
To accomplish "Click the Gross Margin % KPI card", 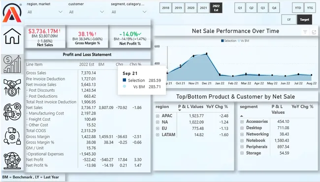I will tap(87, 37).
